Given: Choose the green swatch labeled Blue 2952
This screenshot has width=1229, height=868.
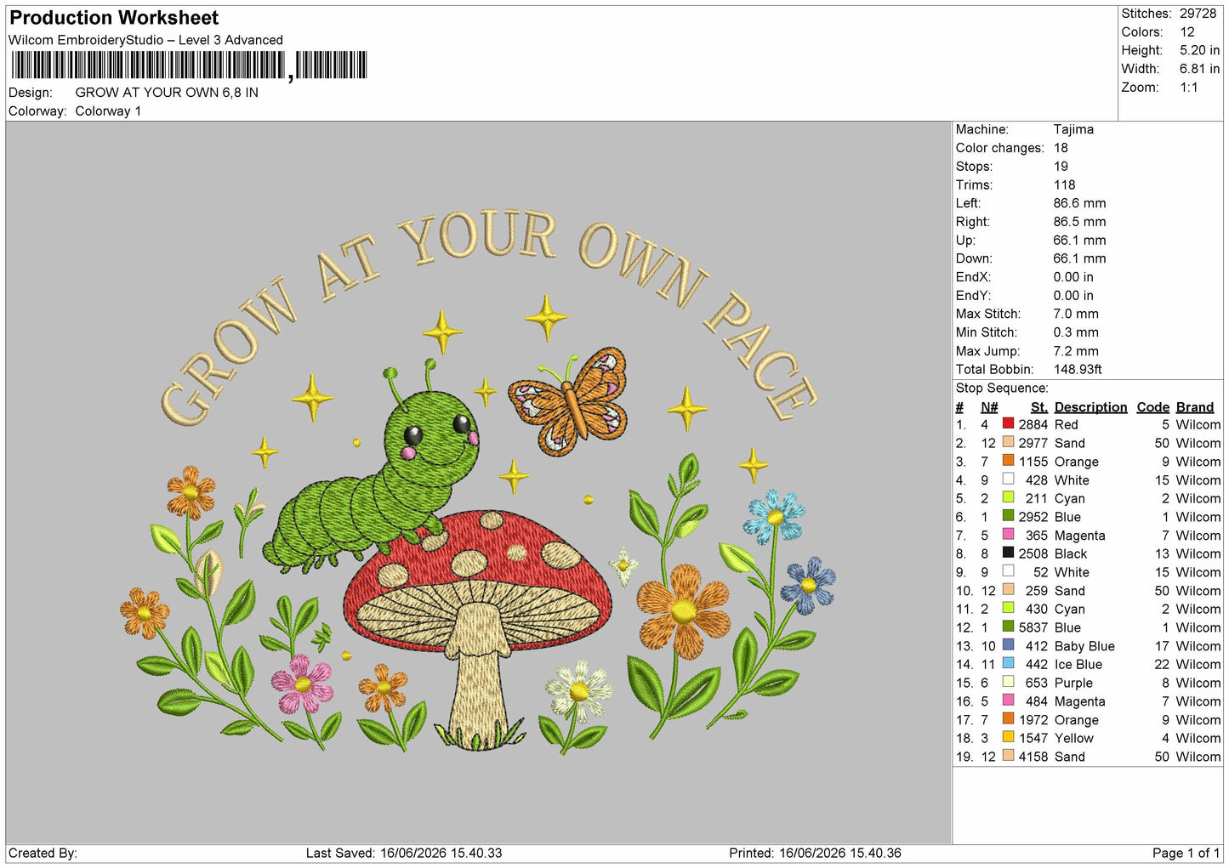Looking at the screenshot, I should (1008, 516).
